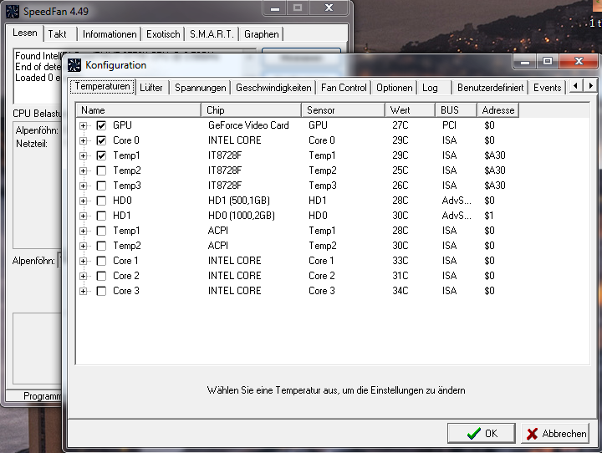Sort by the Wert column header
Screen dimensions: 602x453
(410, 110)
